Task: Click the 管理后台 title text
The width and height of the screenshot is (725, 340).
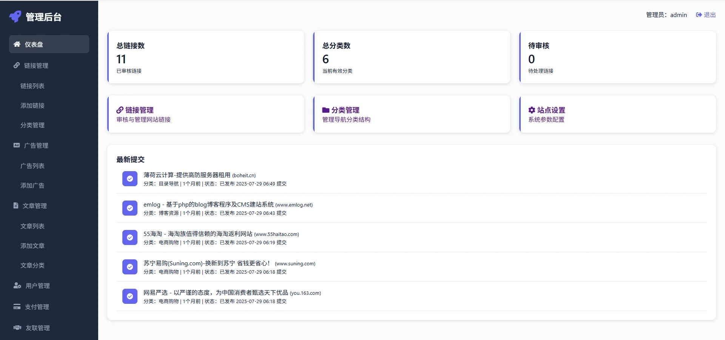Action: click(43, 17)
